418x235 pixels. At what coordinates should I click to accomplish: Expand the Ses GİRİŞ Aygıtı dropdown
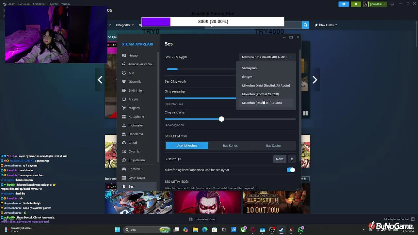267,57
